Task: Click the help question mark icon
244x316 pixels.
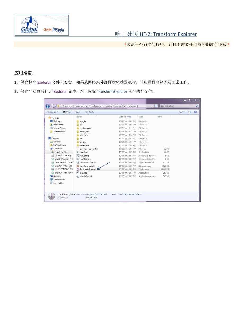Action: (195, 112)
